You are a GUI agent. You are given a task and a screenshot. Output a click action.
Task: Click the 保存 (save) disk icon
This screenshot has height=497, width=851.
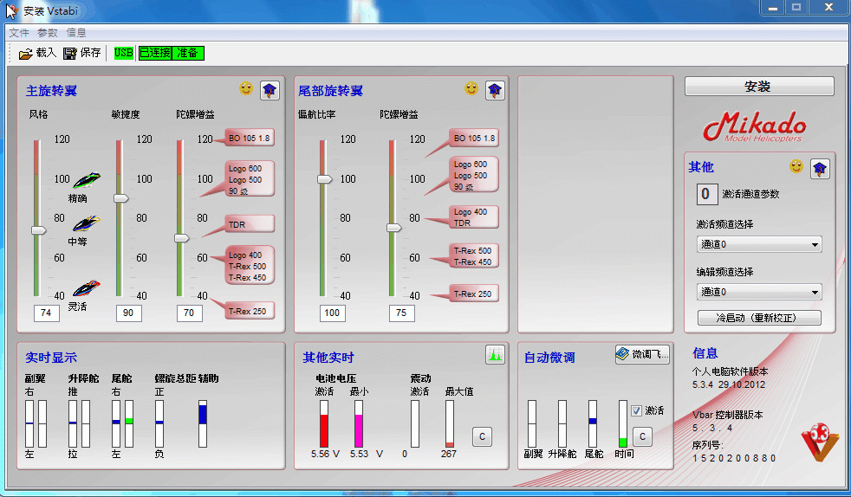pyautogui.click(x=70, y=54)
